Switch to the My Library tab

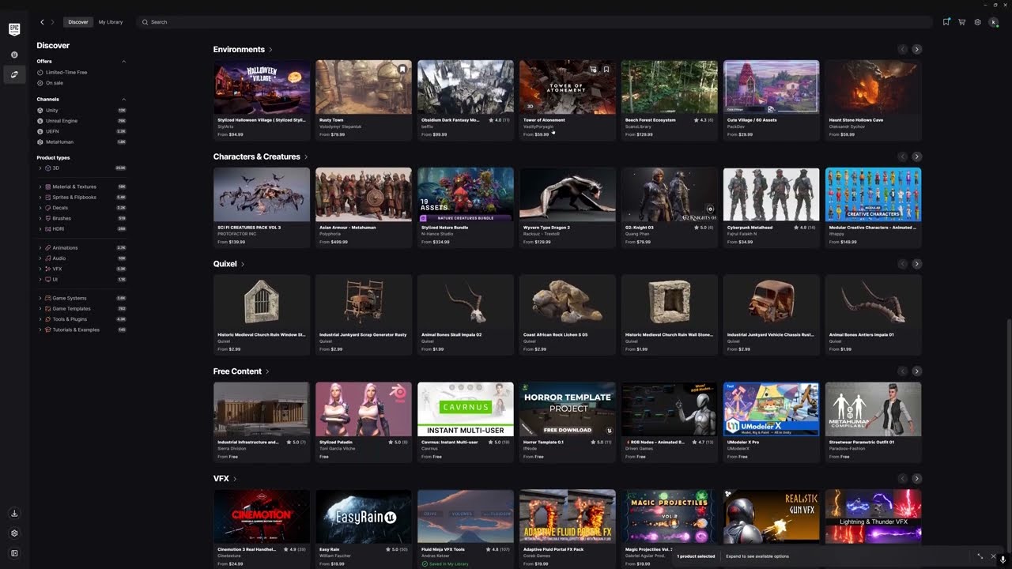111,22
